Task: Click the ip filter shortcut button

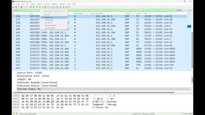Action: 190,10
